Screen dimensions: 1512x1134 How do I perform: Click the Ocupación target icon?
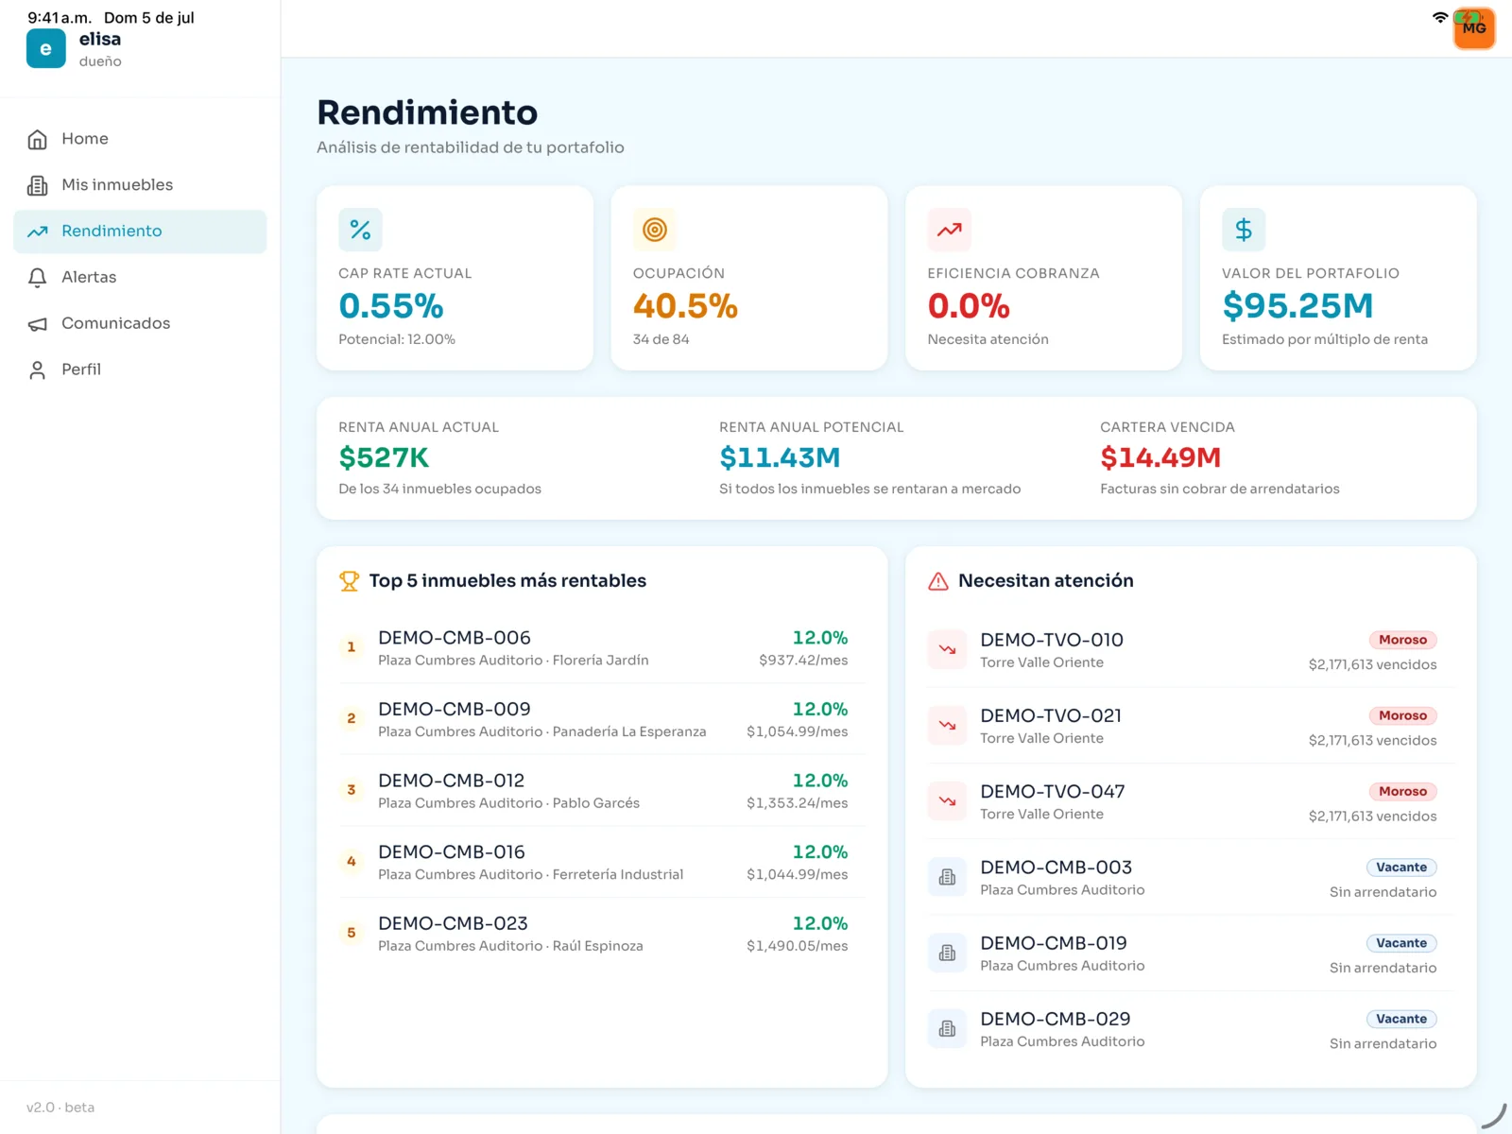tap(655, 230)
